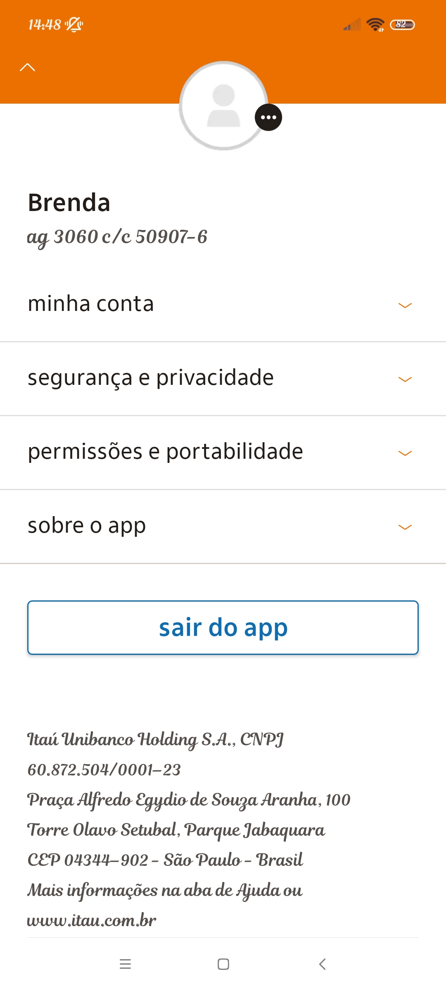Viewport: 446px width, 991px height.
Task: Tap the Wi-Fi status icon
Action: click(375, 25)
